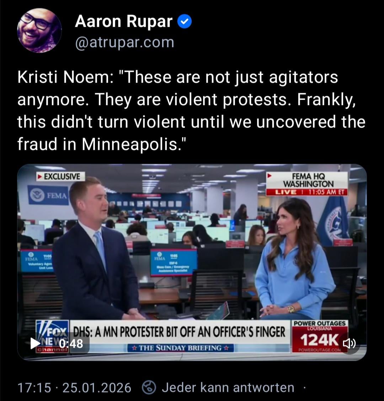Click The Sunday Briefing show banner
384x401 pixels.
coord(181,348)
